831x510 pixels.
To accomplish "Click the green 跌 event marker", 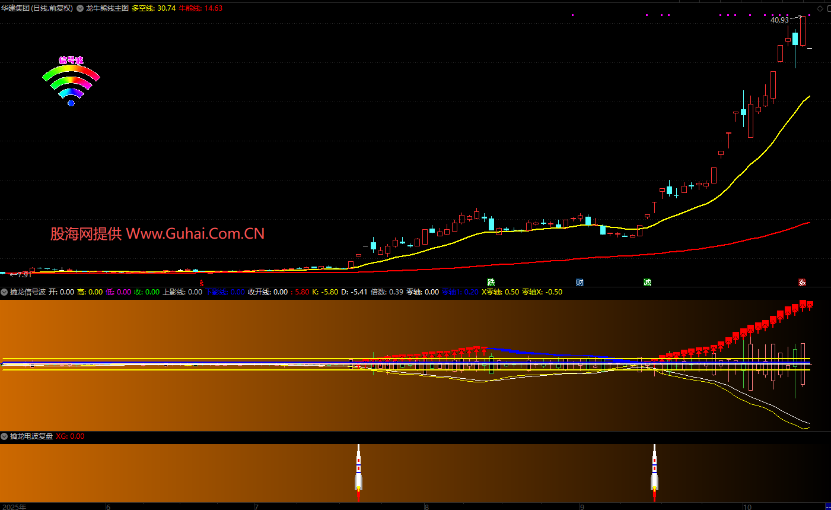I will (491, 283).
